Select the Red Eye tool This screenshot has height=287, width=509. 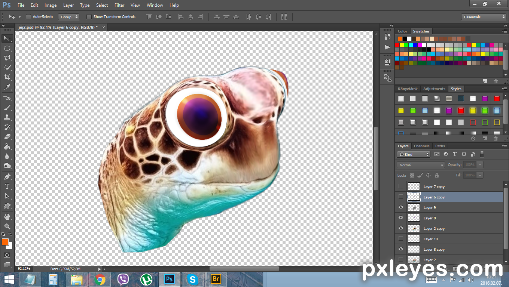pos(7,98)
